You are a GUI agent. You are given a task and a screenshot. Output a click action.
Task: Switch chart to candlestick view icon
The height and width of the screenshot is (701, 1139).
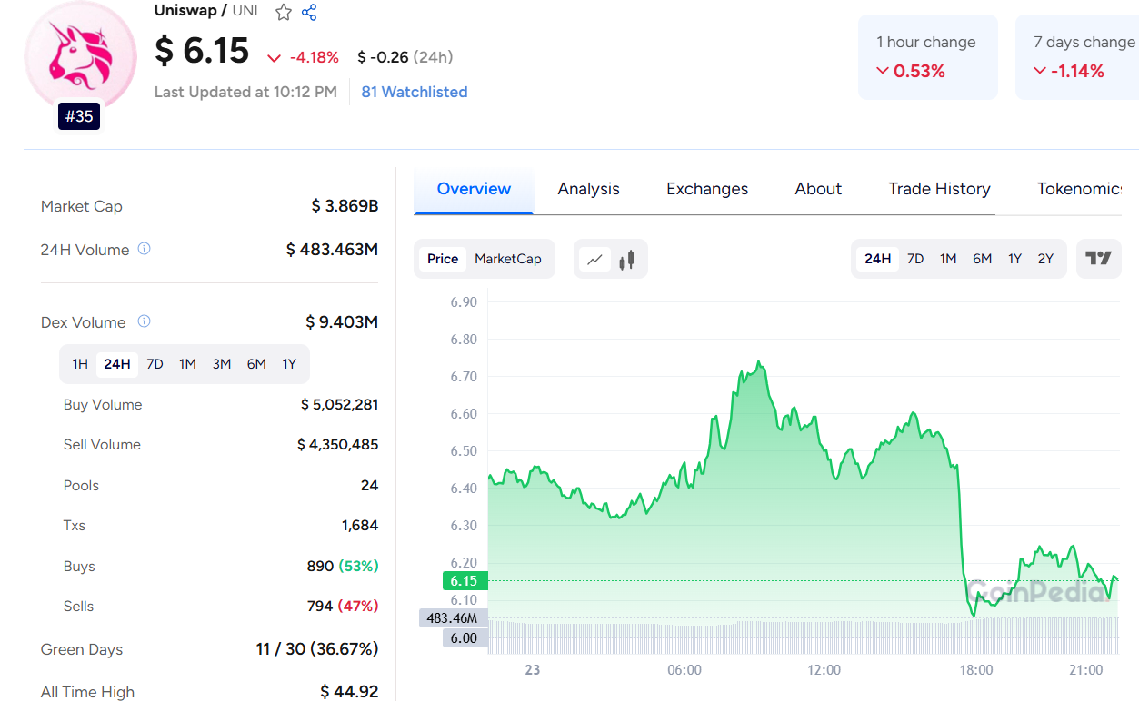626,260
